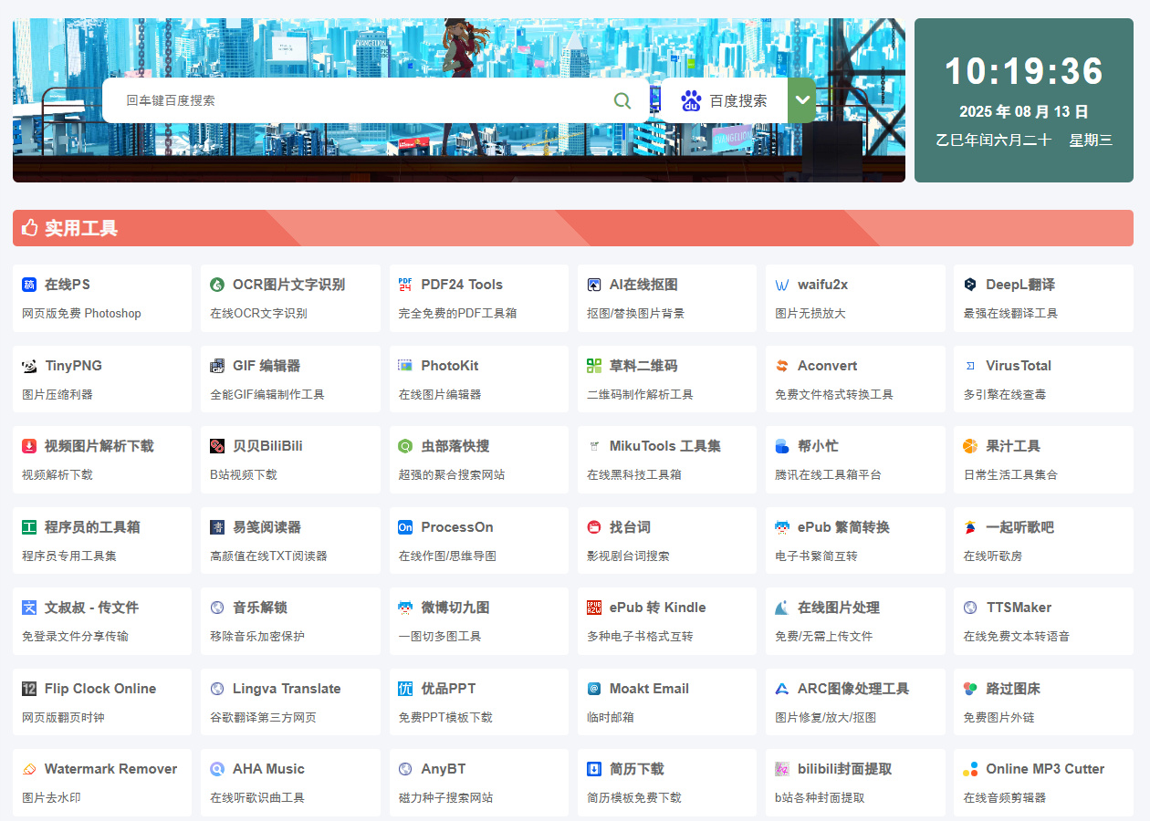Image resolution: width=1150 pixels, height=821 pixels.
Task: Click the 果汁工具 orange icon
Action: tap(970, 446)
